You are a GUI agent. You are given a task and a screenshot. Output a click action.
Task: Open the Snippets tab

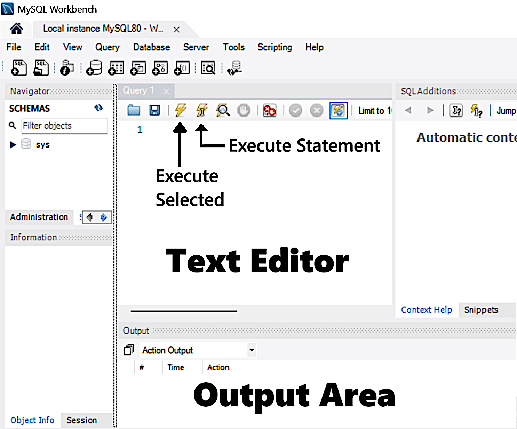[481, 310]
